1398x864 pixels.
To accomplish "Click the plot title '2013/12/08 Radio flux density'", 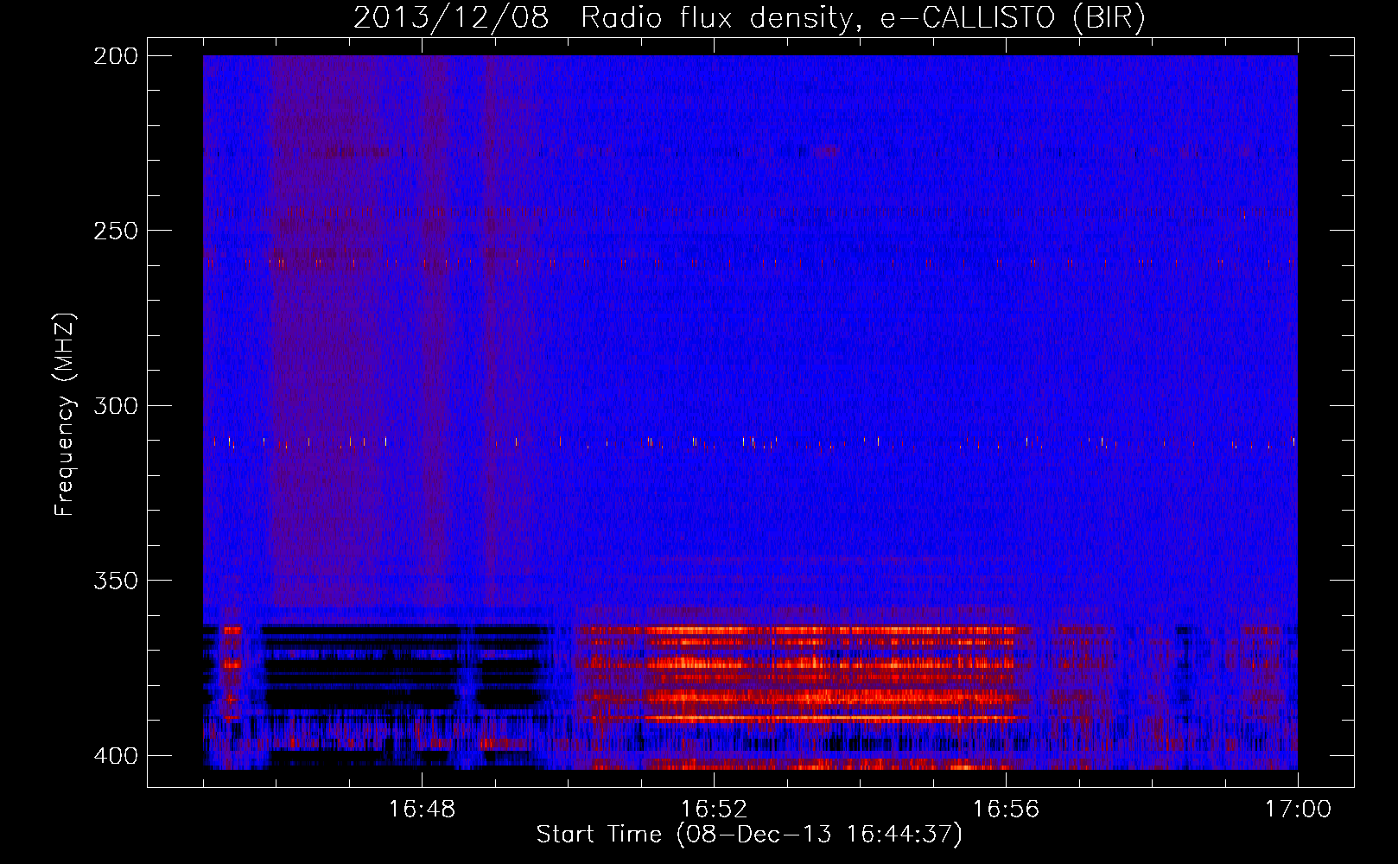I will pyautogui.click(x=749, y=18).
